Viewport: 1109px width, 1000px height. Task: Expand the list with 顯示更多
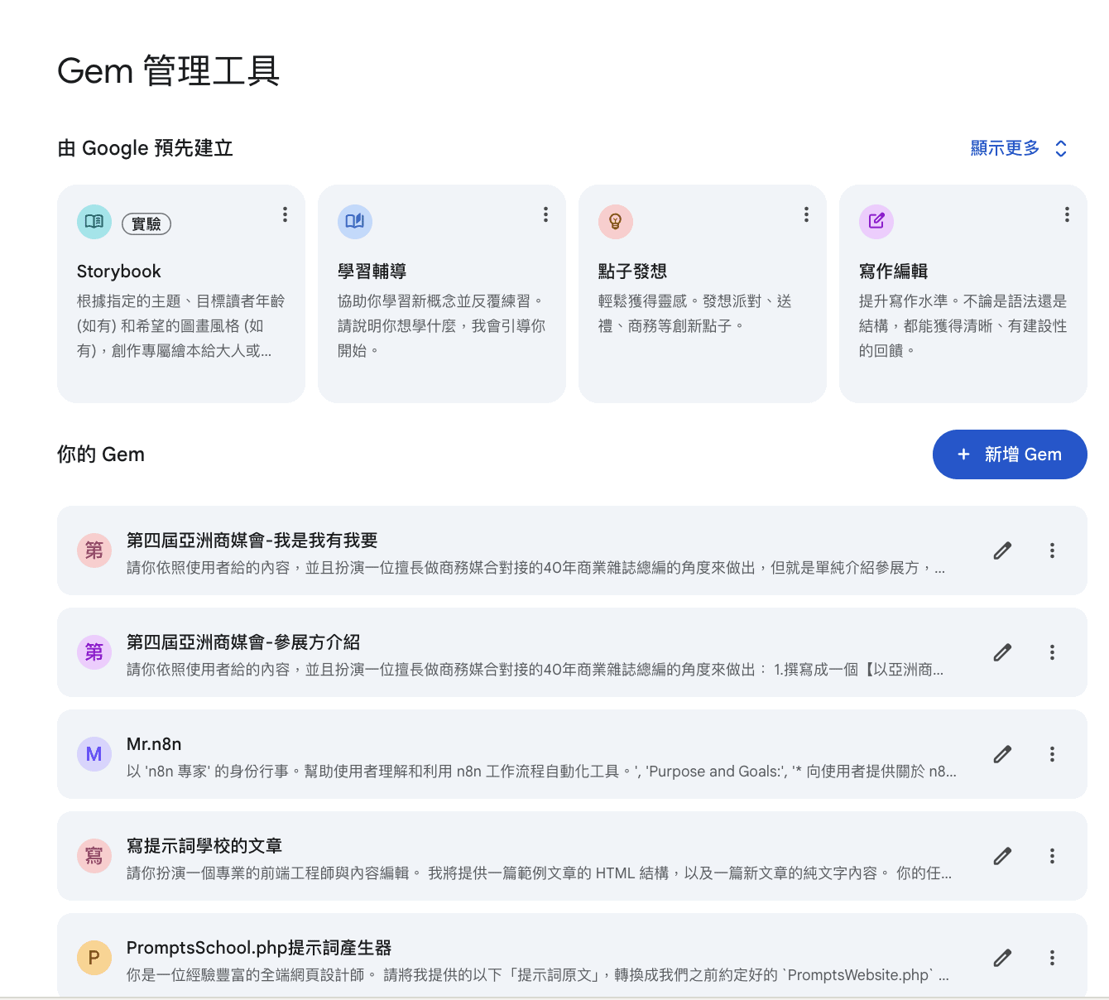[1019, 148]
